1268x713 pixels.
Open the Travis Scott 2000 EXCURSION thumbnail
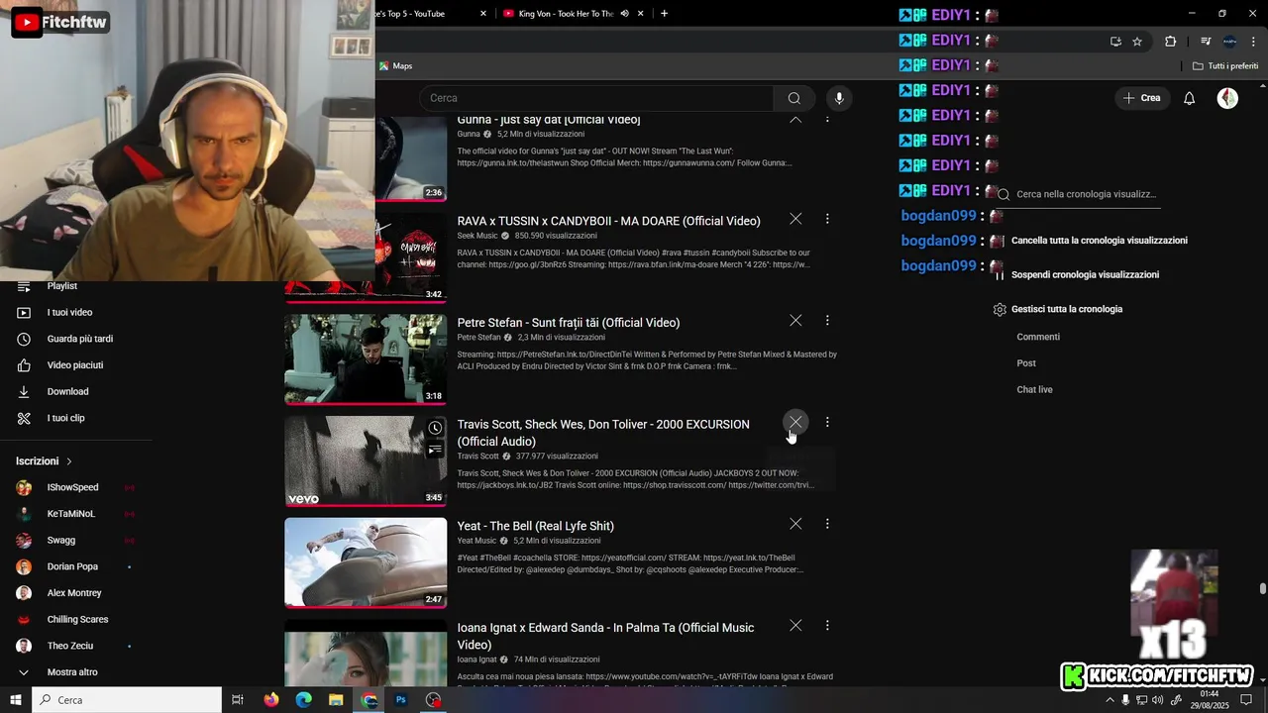coord(366,460)
